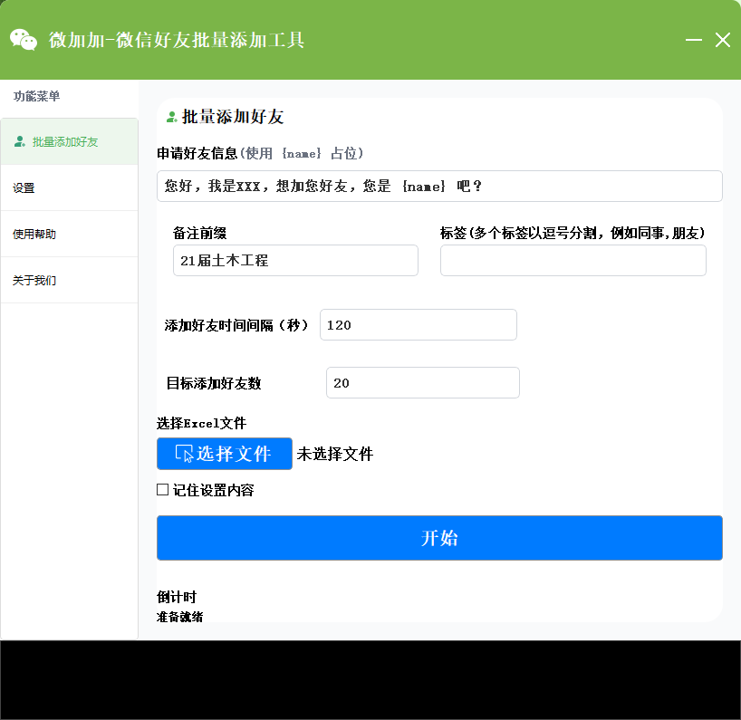The height and width of the screenshot is (720, 741).
Task: Click the 准备就绪 countdown status text
Action: tap(179, 617)
